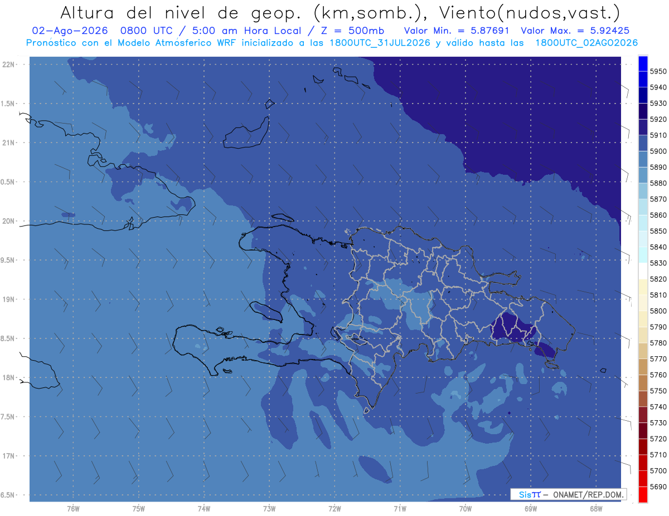Click the '0.5N' latitude label
The width and height of the screenshot is (669, 516).
tap(7, 182)
